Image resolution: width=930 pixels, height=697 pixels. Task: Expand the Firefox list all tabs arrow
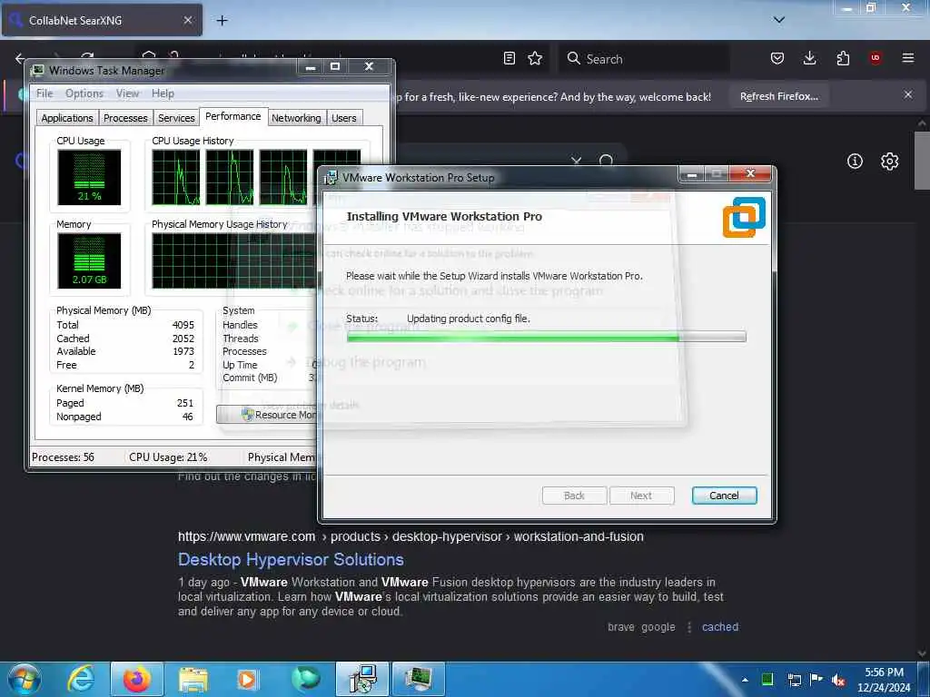tap(779, 20)
